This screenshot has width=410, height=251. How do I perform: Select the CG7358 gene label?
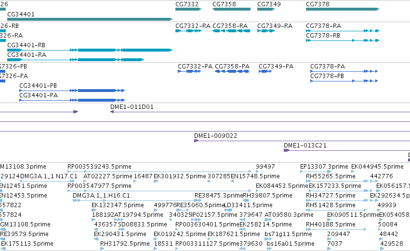coord(224,4)
